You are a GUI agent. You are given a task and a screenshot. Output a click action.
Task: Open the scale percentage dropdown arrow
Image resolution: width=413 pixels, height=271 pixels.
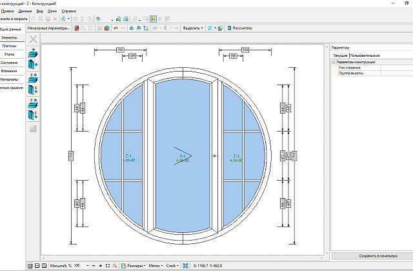pyautogui.click(x=88, y=266)
